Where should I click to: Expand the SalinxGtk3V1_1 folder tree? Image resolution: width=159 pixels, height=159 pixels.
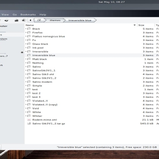pos(26,70)
